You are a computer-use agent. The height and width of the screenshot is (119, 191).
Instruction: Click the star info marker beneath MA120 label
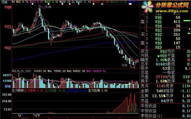[x=94, y=4]
